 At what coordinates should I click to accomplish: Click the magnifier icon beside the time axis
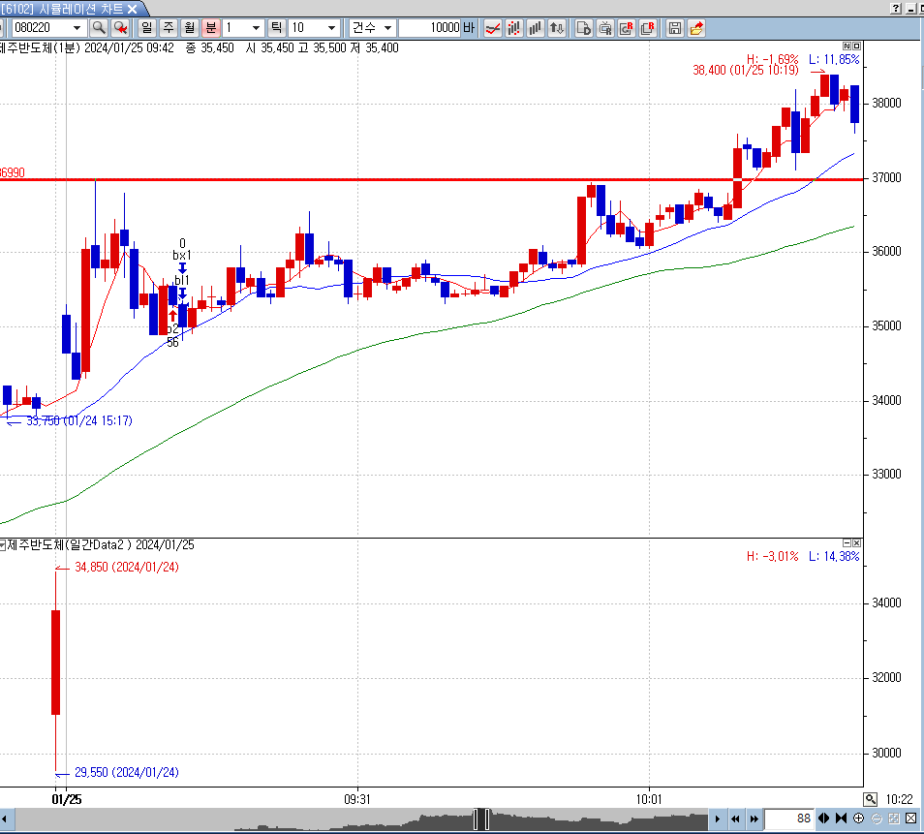pyautogui.click(x=871, y=799)
